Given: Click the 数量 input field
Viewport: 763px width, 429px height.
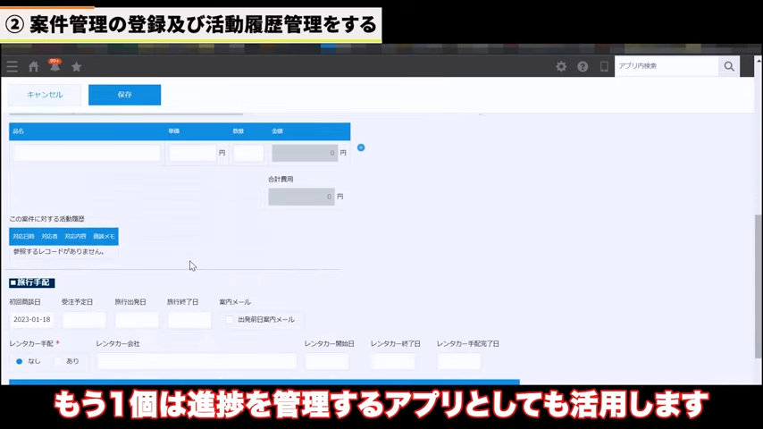Looking at the screenshot, I should [248, 153].
